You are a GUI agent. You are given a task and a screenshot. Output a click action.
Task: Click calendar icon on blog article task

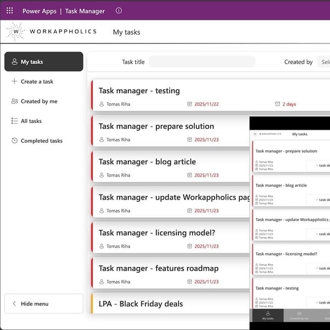[x=190, y=175]
